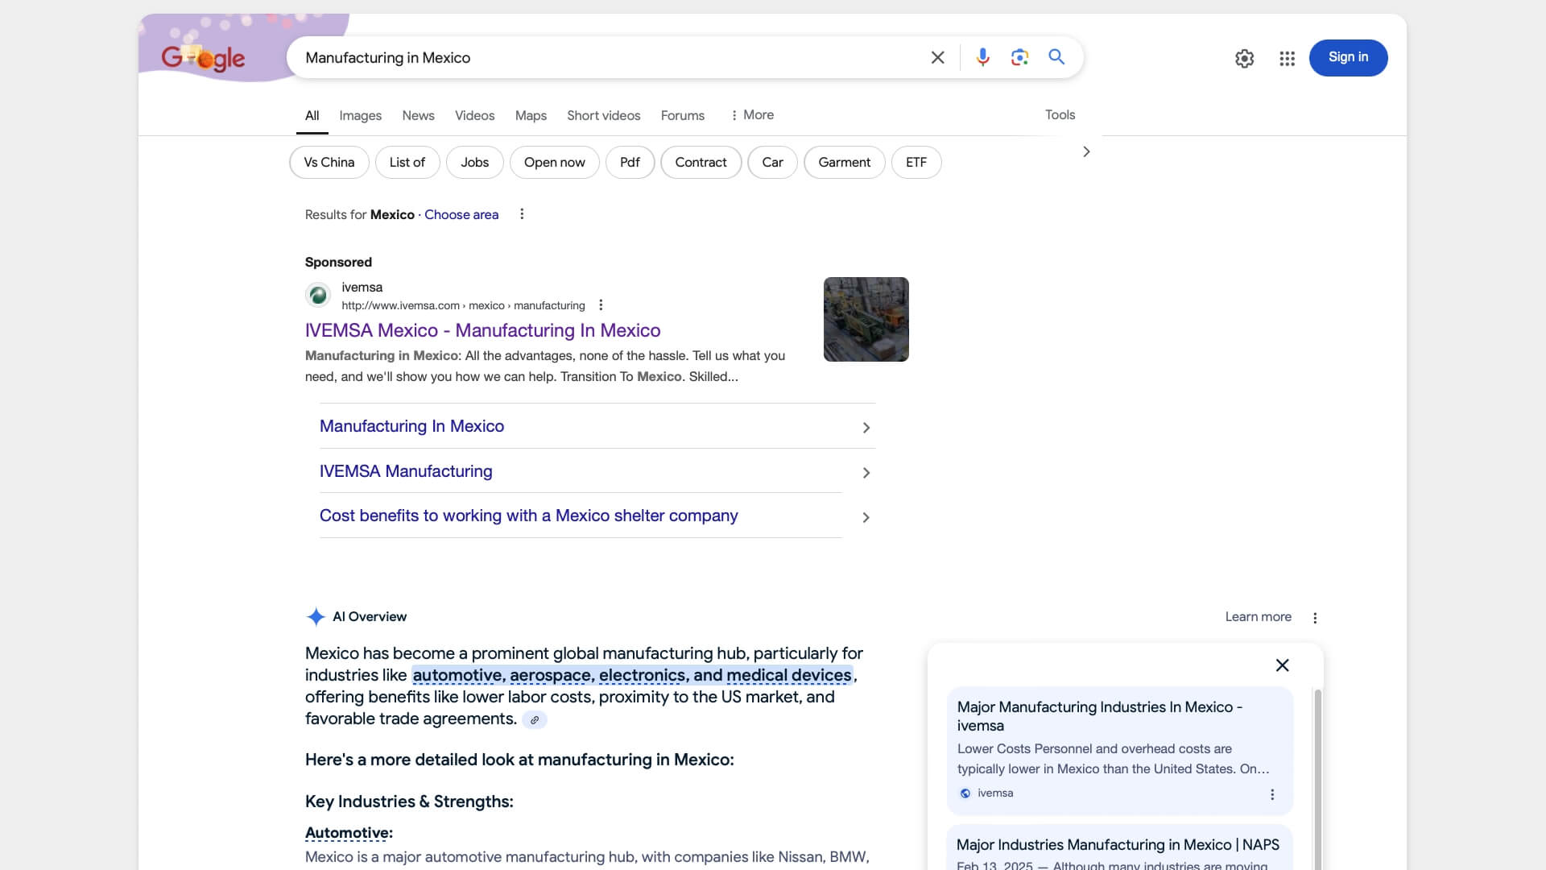1546x870 pixels.
Task: Apply the 'Contract' filter chip
Action: click(701, 162)
